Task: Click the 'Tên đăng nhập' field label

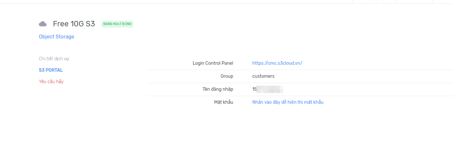Action: [x=218, y=89]
